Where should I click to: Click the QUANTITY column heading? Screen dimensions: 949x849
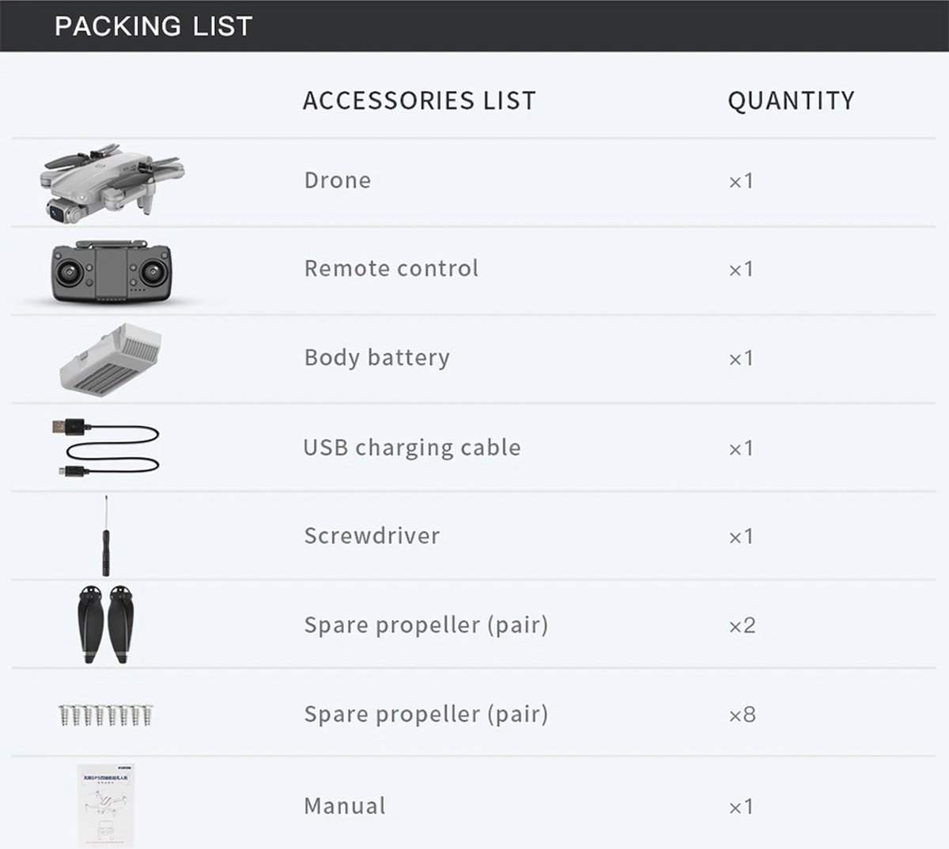click(x=791, y=101)
